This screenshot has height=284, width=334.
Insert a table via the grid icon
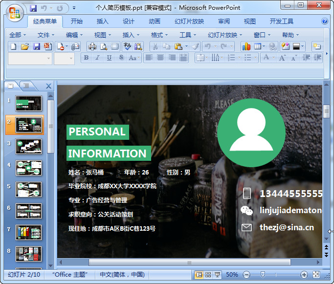tap(258, 46)
